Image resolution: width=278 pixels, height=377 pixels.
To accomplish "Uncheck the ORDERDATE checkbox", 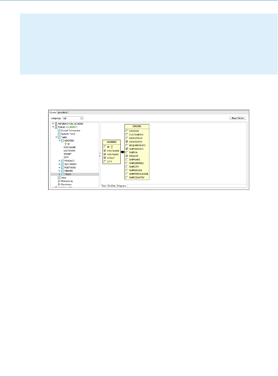I will click(127, 142).
